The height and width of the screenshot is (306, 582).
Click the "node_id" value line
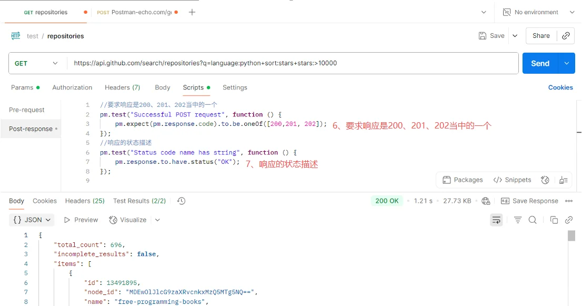point(170,292)
